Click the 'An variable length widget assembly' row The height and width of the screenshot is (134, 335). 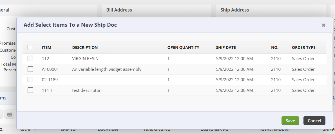107,69
